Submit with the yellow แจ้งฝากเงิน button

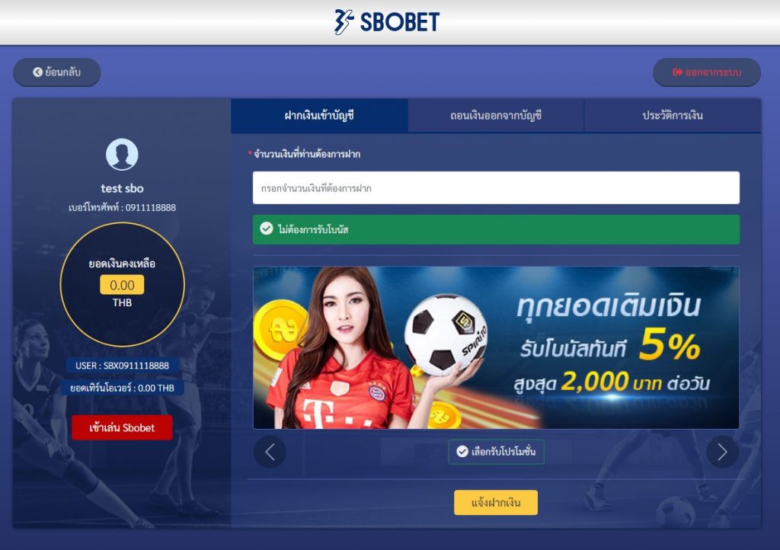pyautogui.click(x=496, y=502)
